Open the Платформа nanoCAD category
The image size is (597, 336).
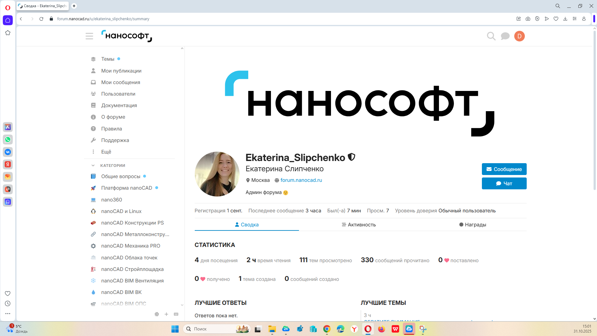coord(126,188)
